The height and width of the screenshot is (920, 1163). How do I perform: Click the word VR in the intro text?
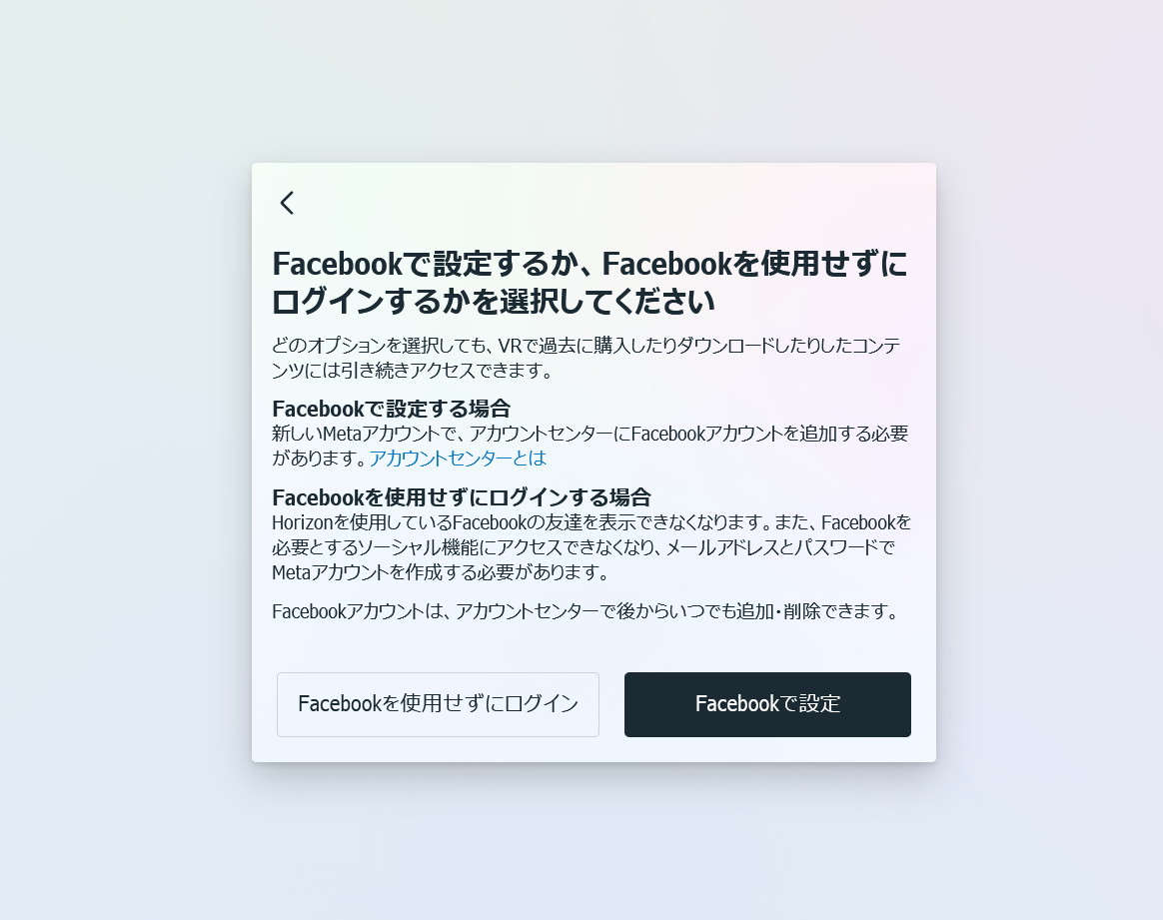pyautogui.click(x=511, y=347)
